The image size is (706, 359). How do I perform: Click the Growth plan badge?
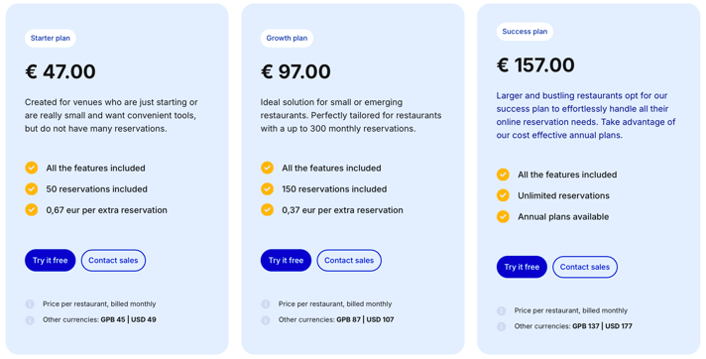pos(287,39)
